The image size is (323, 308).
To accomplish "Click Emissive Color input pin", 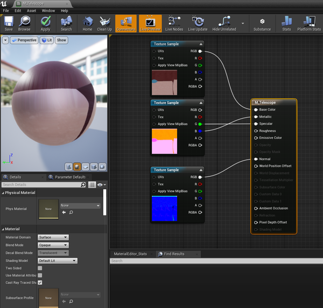I will (x=256, y=138).
